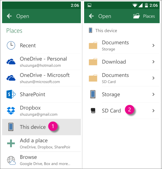The height and width of the screenshot is (169, 162).
Task: Click the small phone icon beside This device heading
Action: (90, 30)
